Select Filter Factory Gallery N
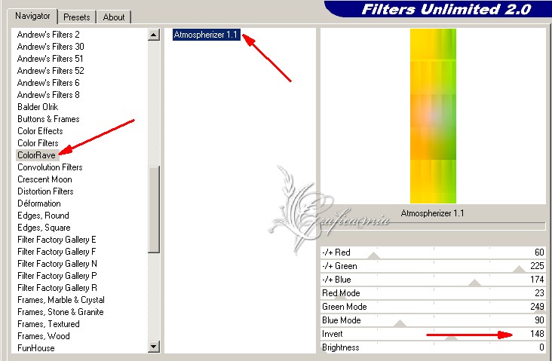This screenshot has width=552, height=361. (57, 264)
